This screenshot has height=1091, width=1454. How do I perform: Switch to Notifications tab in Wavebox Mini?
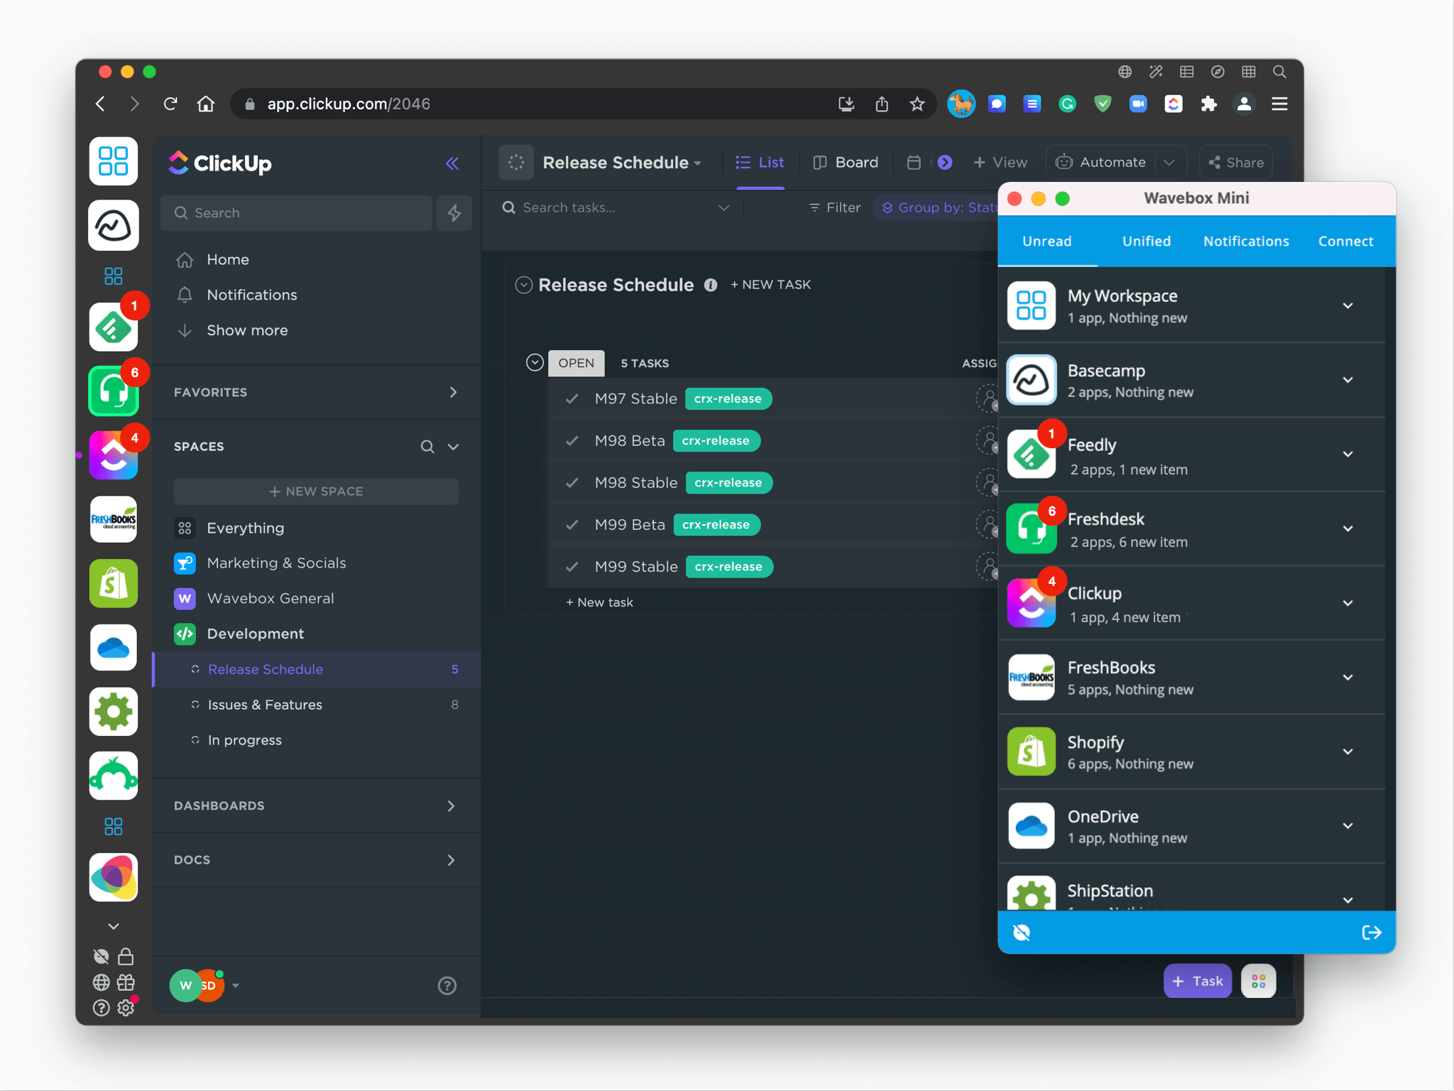pos(1246,241)
